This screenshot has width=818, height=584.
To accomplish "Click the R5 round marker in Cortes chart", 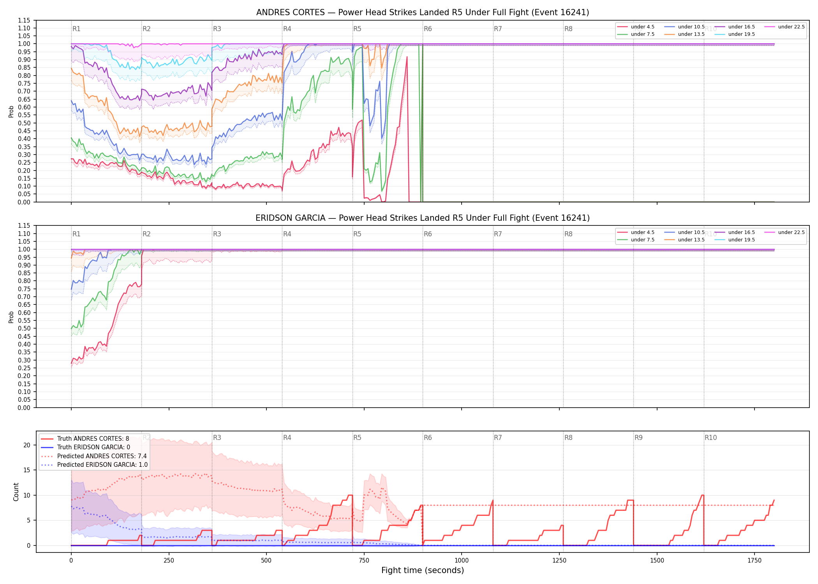I will (x=357, y=29).
